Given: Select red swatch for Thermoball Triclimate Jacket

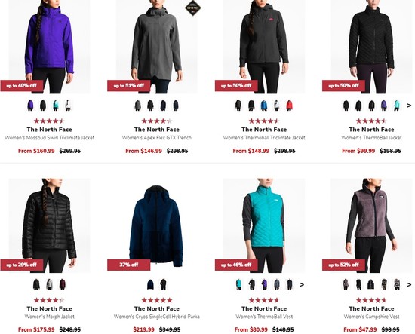Looking at the screenshot, I should [289, 105].
